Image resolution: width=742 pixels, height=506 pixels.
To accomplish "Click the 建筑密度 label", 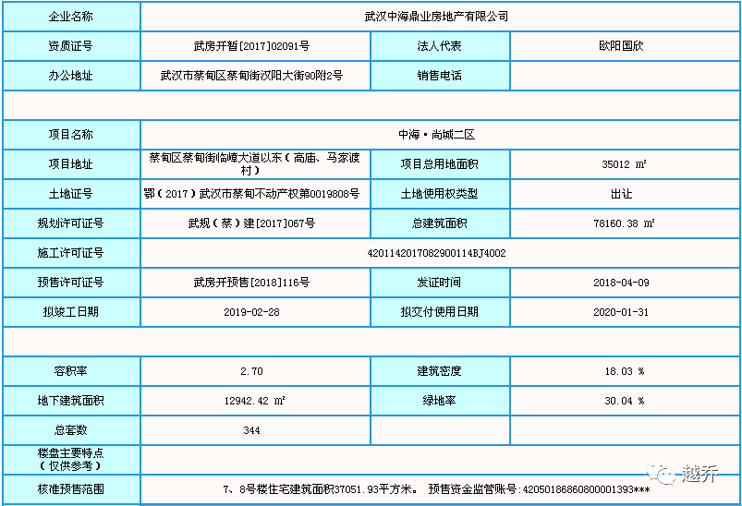I will tap(439, 371).
